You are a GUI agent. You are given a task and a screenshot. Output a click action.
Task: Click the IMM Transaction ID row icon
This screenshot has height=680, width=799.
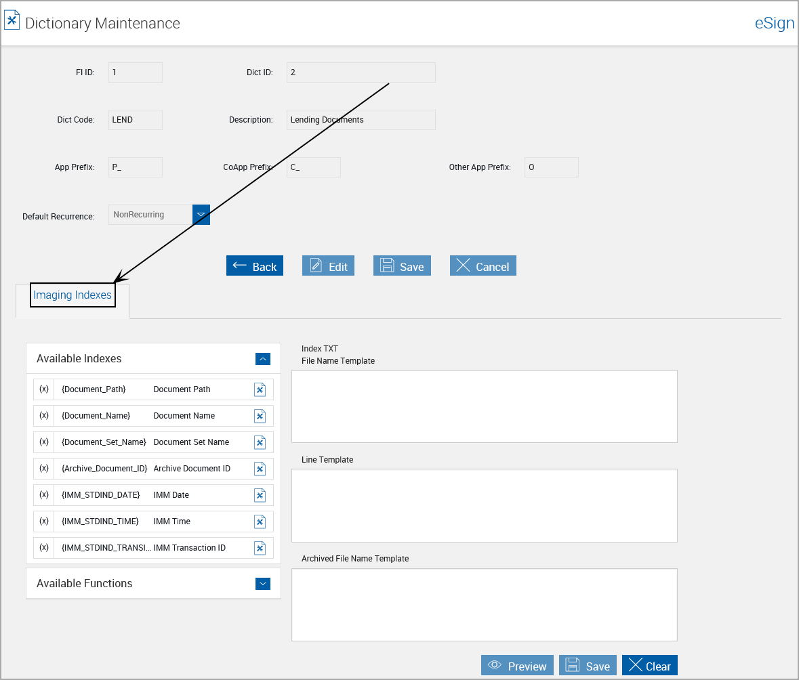point(260,548)
